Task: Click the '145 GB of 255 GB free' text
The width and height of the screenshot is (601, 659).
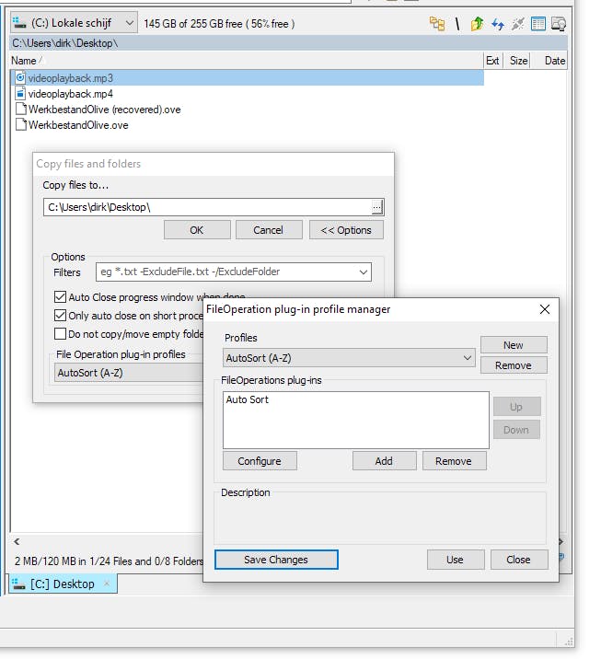Action: (x=219, y=24)
